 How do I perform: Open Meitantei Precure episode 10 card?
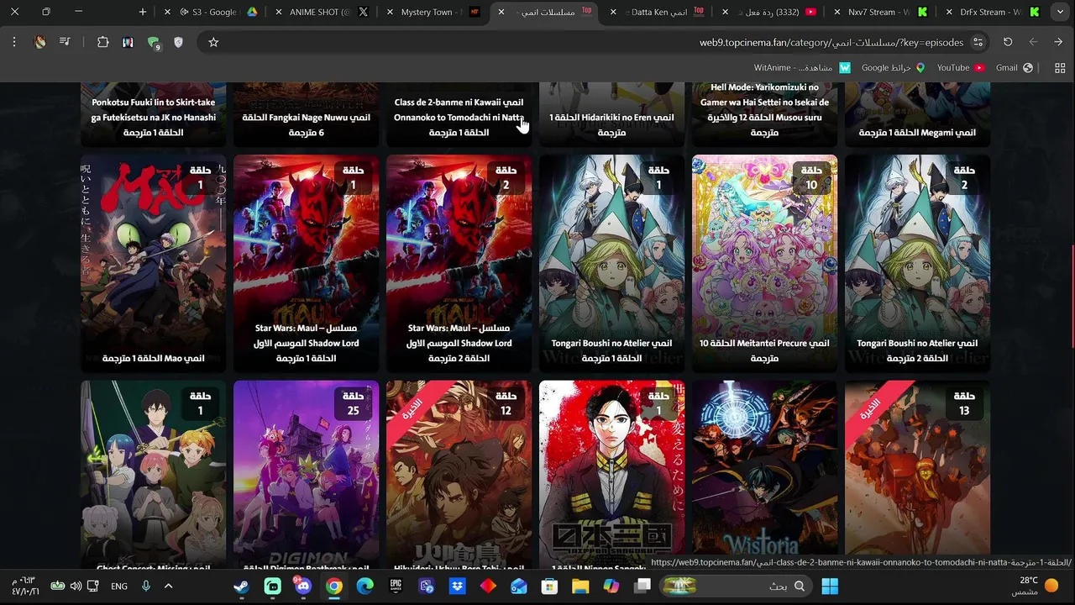[x=764, y=263]
